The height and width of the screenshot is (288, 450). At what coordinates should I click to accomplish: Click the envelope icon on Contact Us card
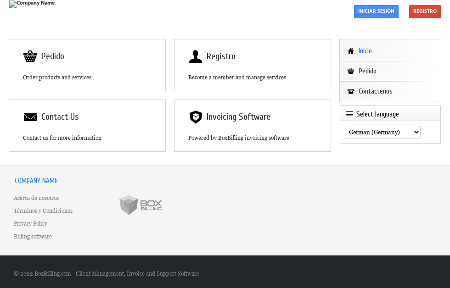point(30,116)
